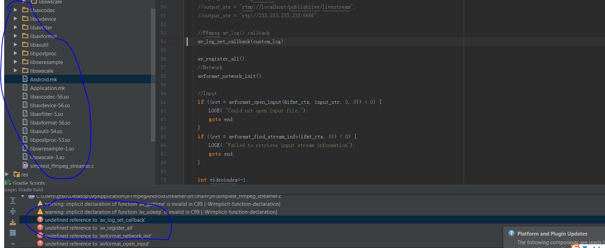Click the res folder icon
Screen dimensions: 605x248
tap(17, 174)
